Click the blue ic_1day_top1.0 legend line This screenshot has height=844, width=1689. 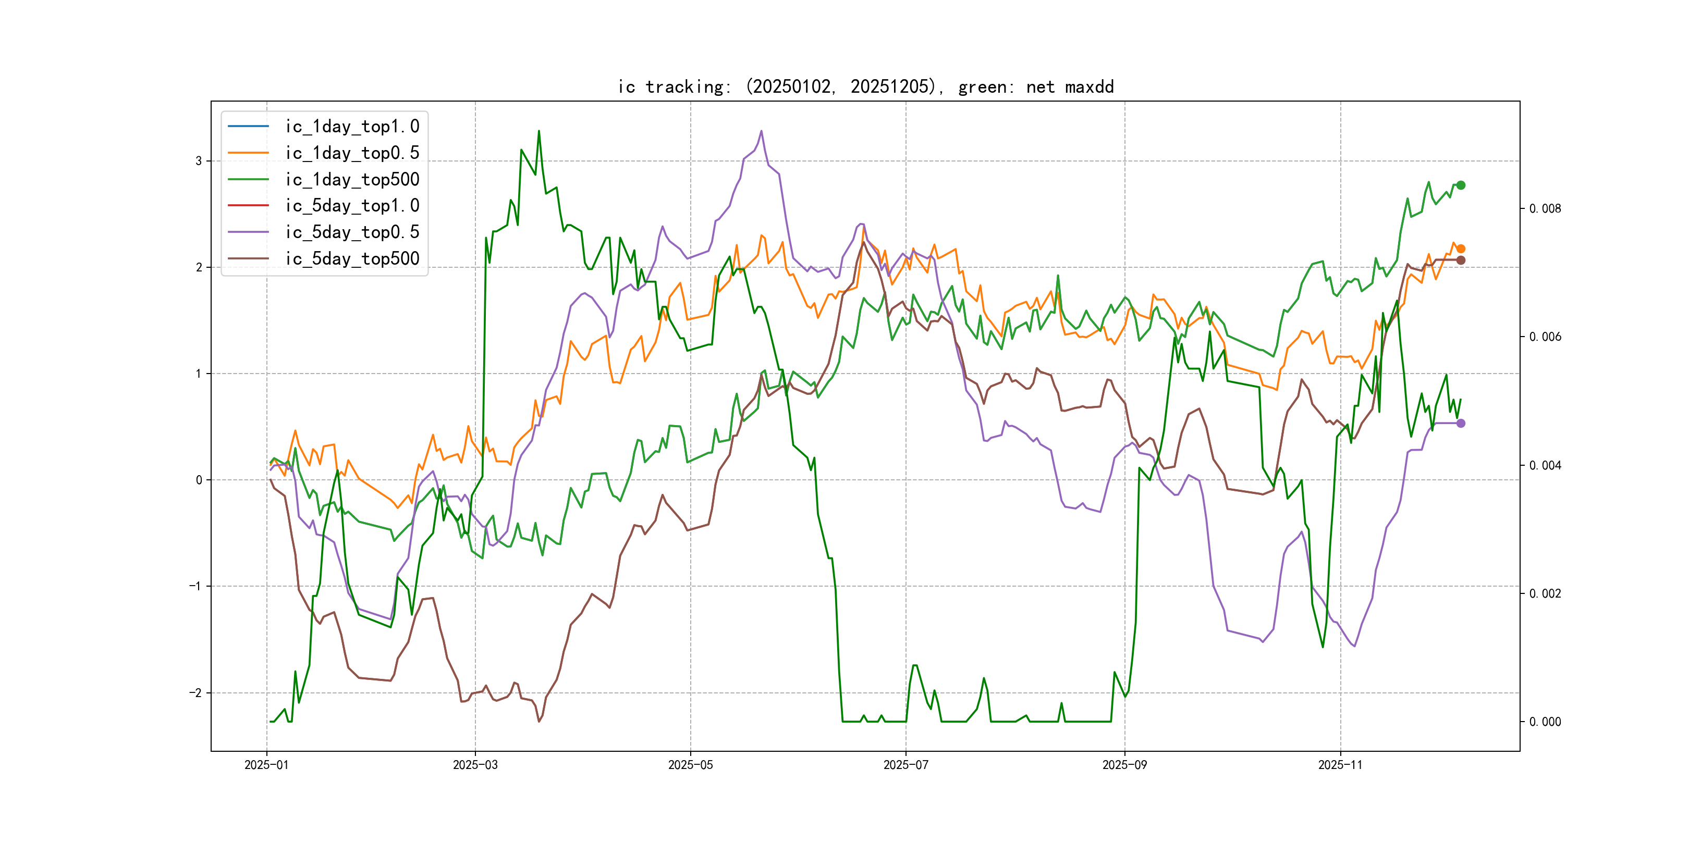click(248, 126)
